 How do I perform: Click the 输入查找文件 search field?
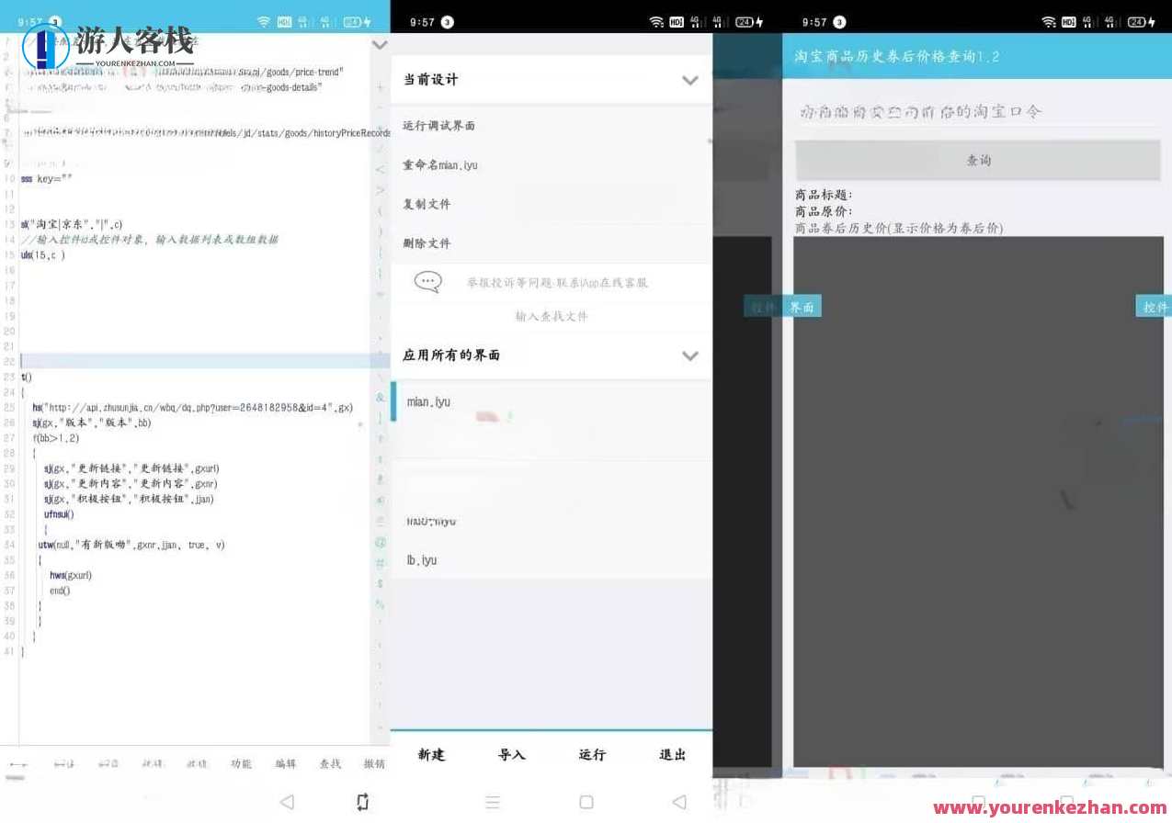click(x=551, y=317)
